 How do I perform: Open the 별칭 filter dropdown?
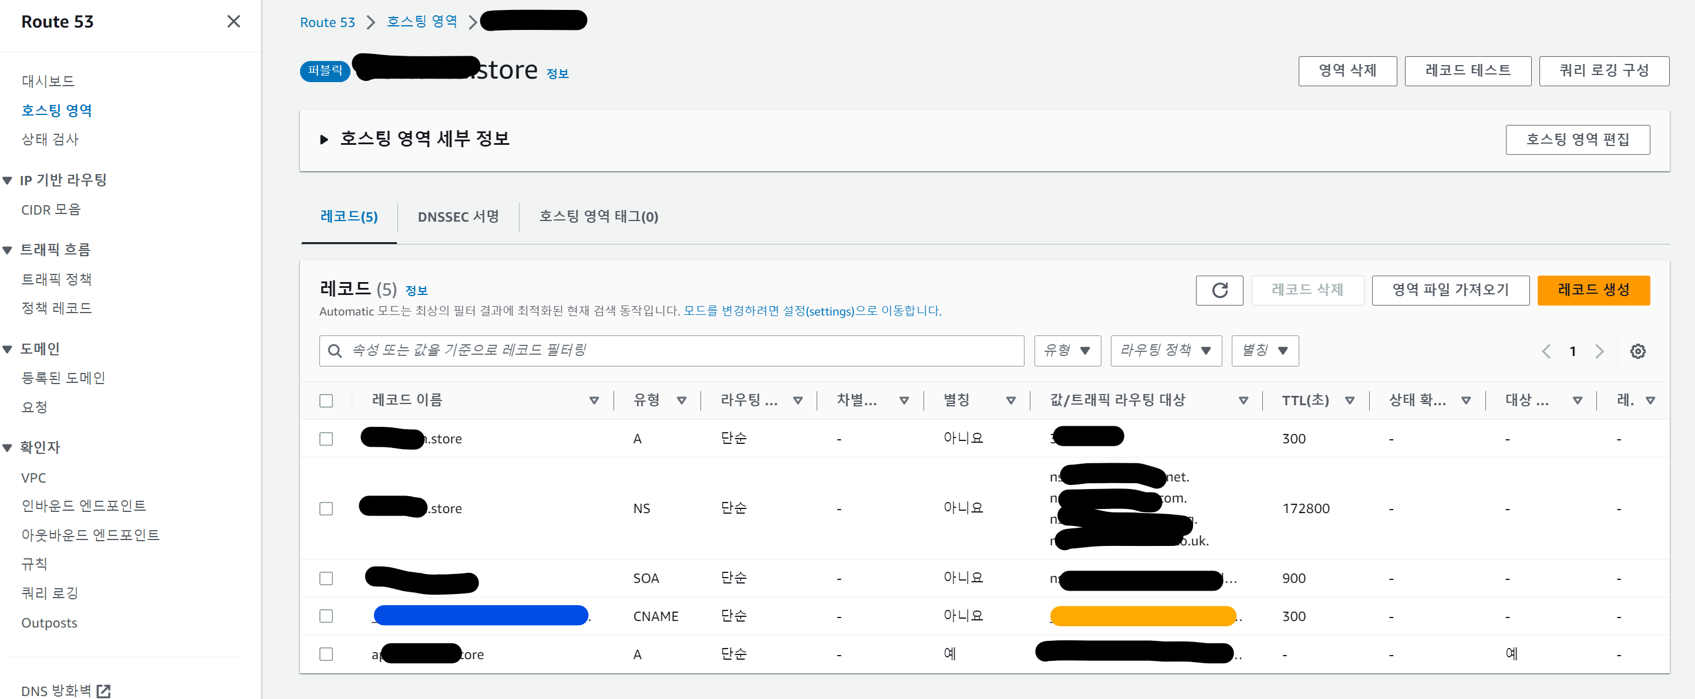(1264, 351)
